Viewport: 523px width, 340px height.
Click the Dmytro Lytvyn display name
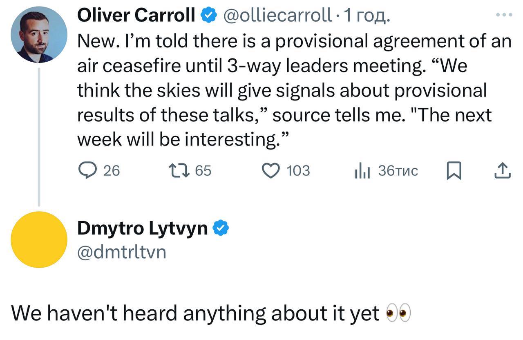143,228
